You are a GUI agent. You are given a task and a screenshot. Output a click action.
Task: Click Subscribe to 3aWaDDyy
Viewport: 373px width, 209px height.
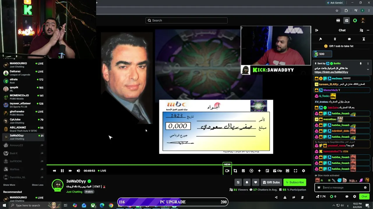coord(295,182)
